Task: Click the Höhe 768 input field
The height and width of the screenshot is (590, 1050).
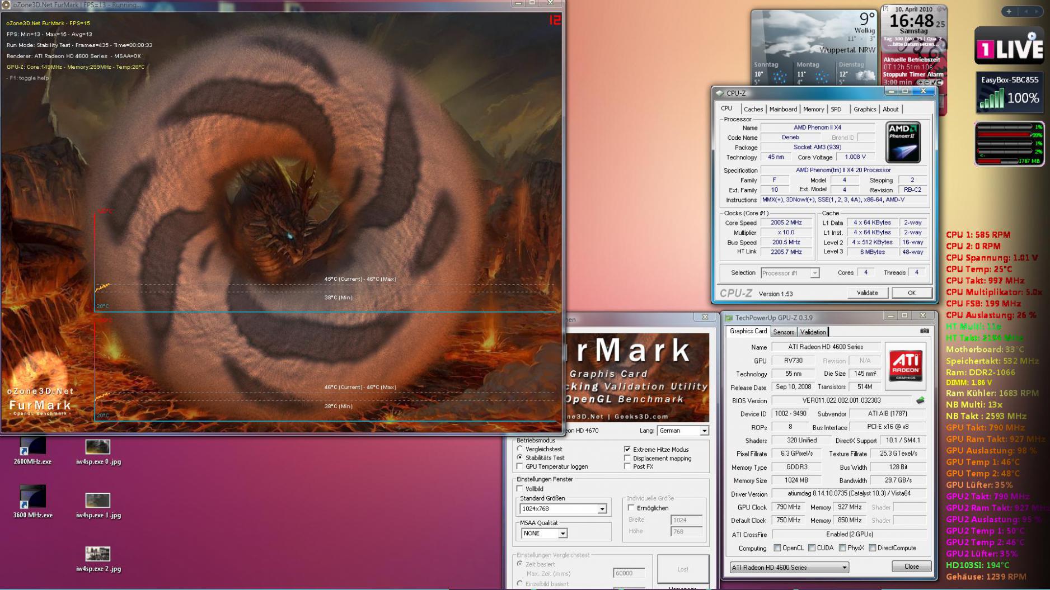Action: [686, 531]
